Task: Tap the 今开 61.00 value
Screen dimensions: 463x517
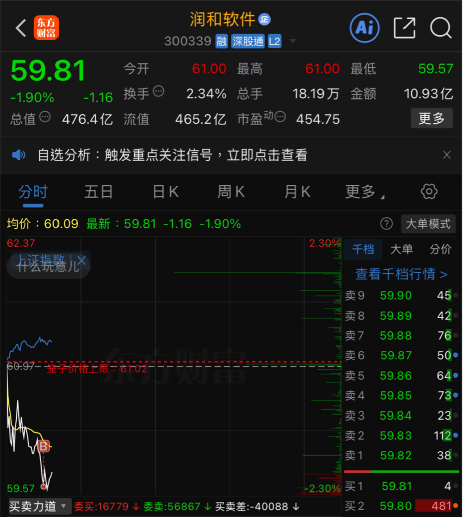Action: 209,69
